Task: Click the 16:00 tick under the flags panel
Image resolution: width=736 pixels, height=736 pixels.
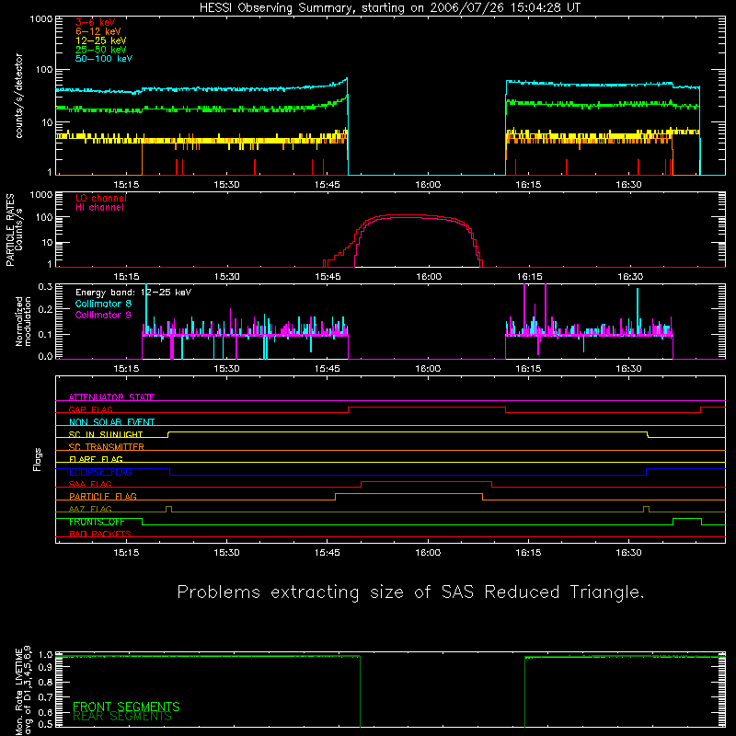Action: (x=428, y=553)
